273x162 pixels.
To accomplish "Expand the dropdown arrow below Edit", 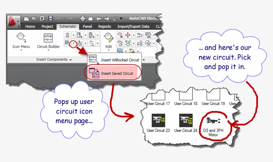I will (109, 50).
